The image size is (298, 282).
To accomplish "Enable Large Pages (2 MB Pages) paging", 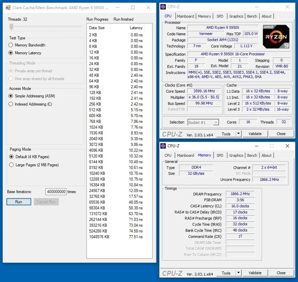I will click(12, 165).
